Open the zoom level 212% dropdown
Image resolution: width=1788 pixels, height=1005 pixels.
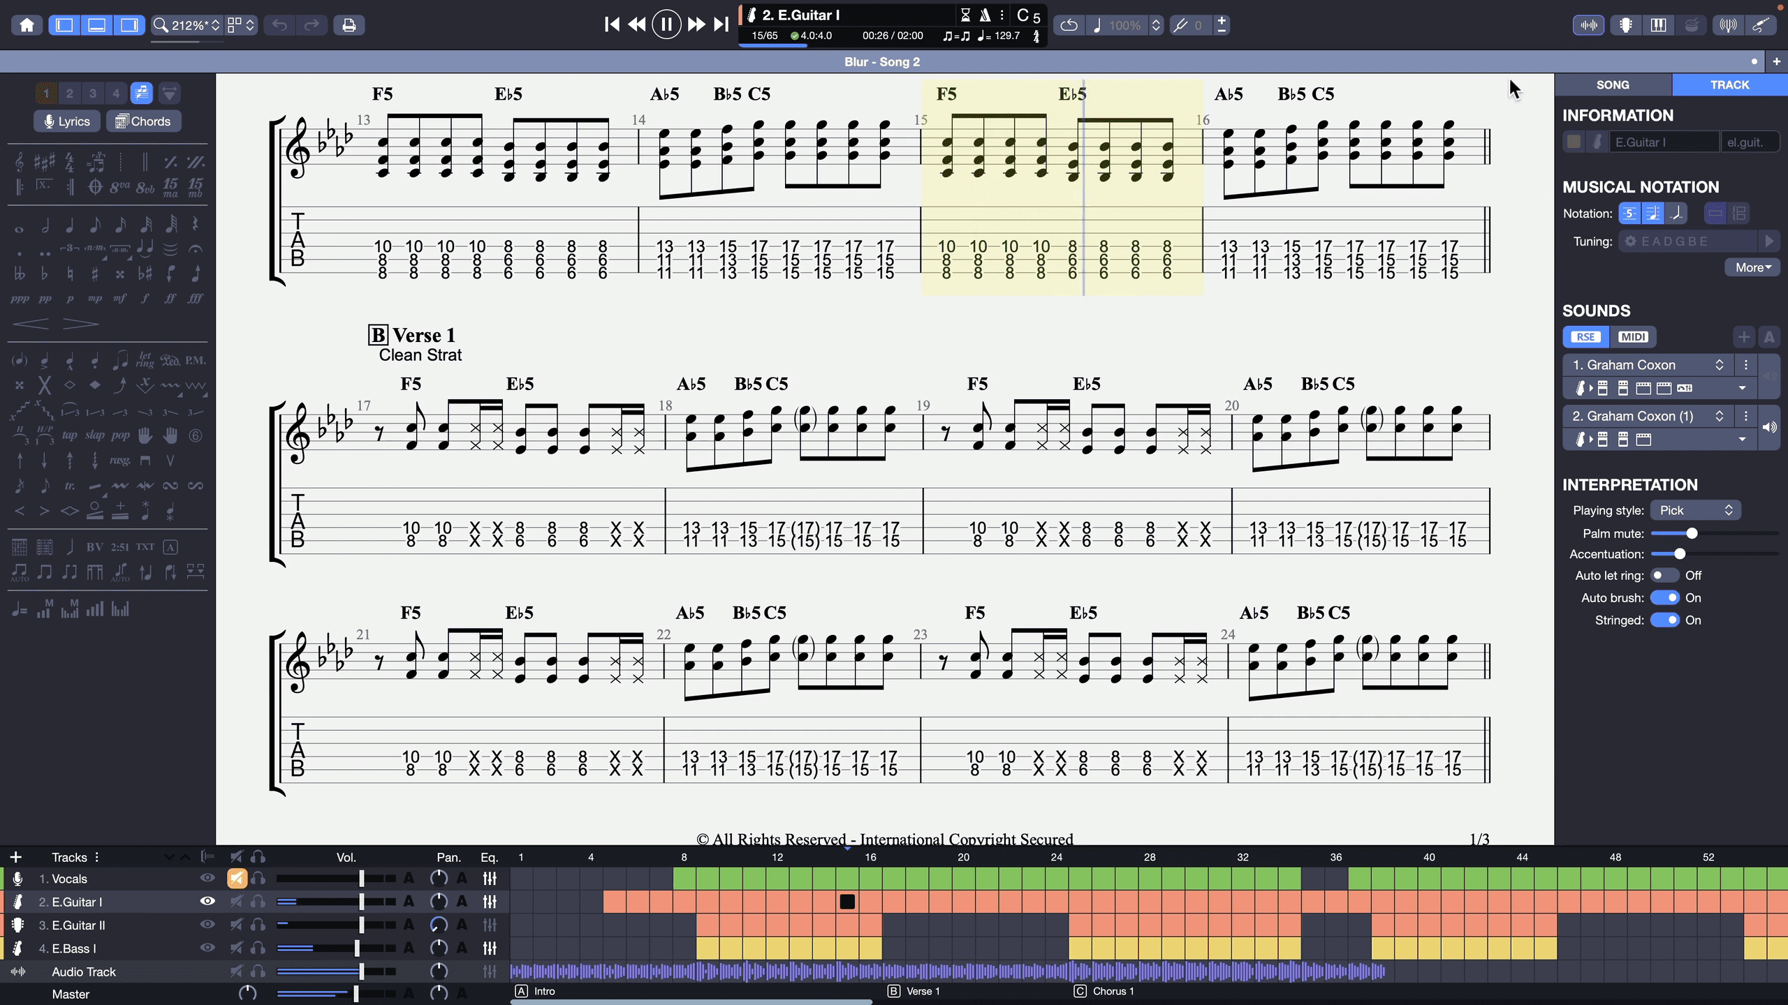pos(187,25)
